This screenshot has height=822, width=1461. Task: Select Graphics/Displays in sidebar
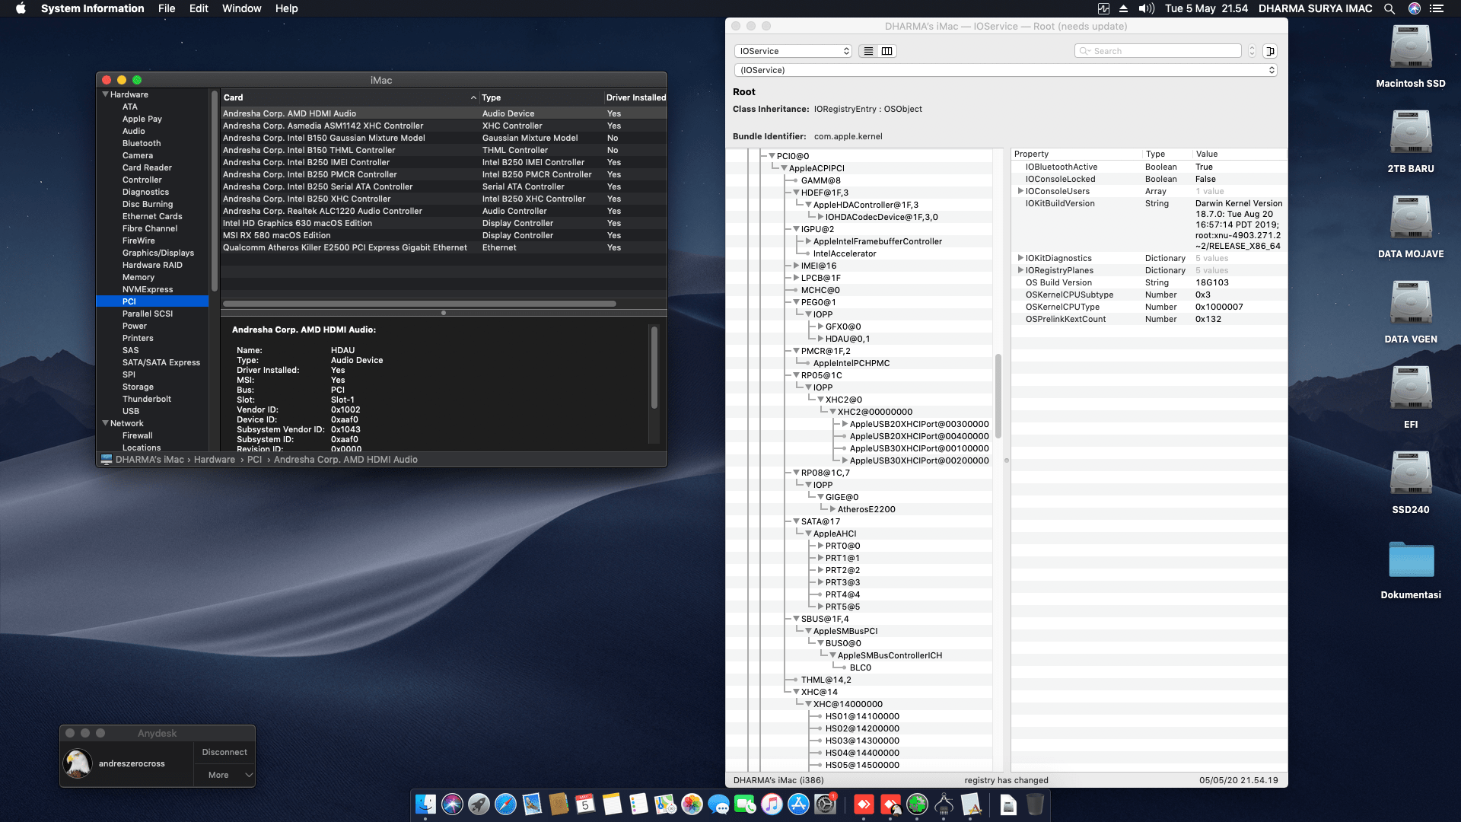[158, 253]
